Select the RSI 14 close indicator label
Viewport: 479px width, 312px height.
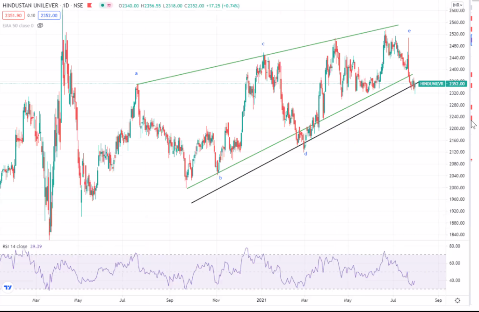click(x=15, y=246)
